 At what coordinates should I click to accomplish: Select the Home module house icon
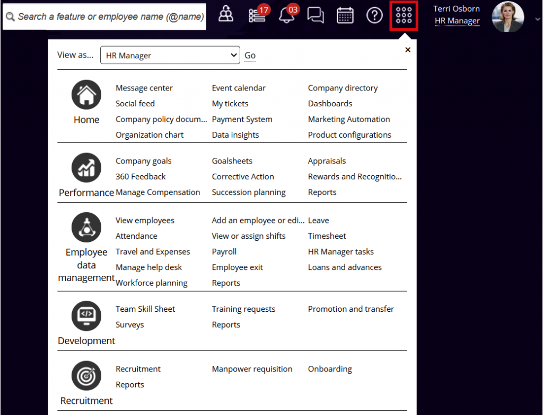[86, 94]
